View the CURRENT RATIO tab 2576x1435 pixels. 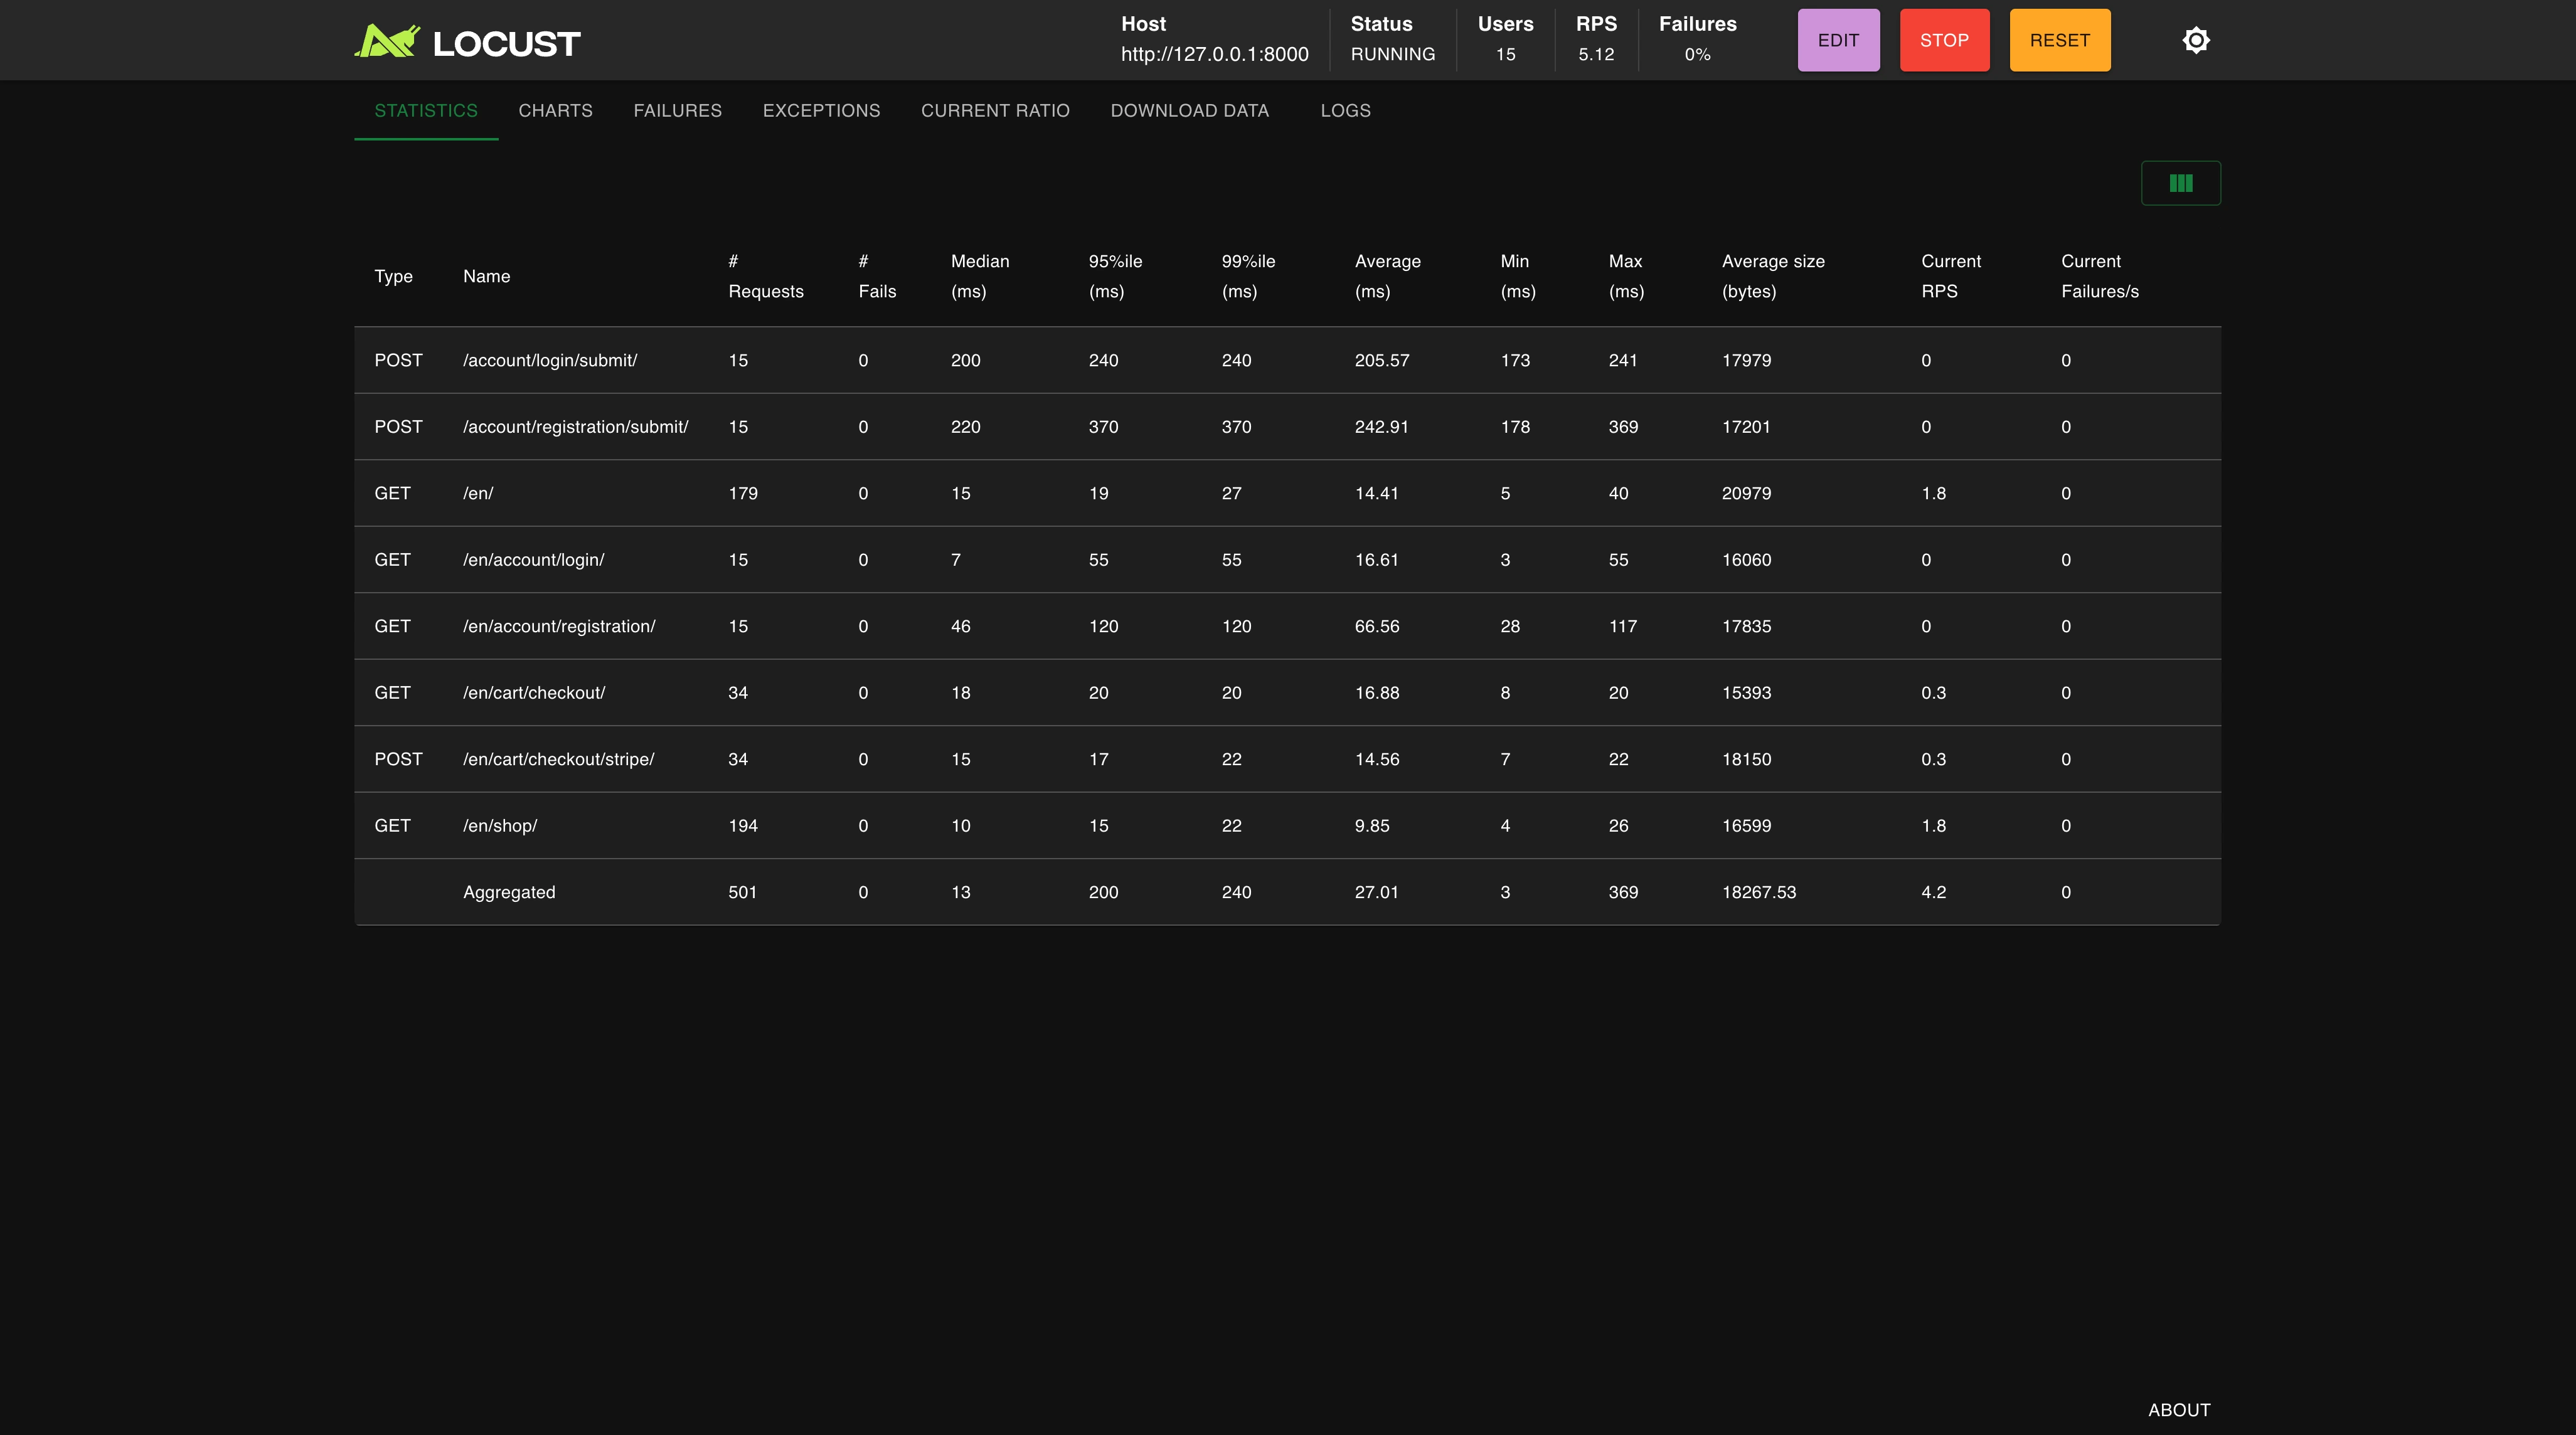[995, 110]
